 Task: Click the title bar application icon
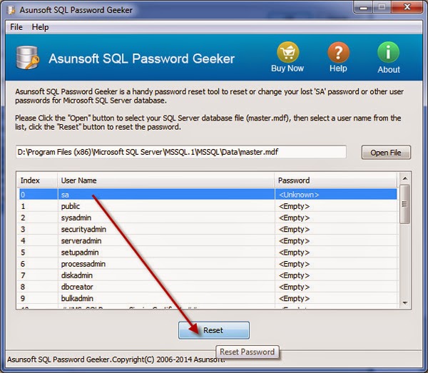click(x=11, y=10)
